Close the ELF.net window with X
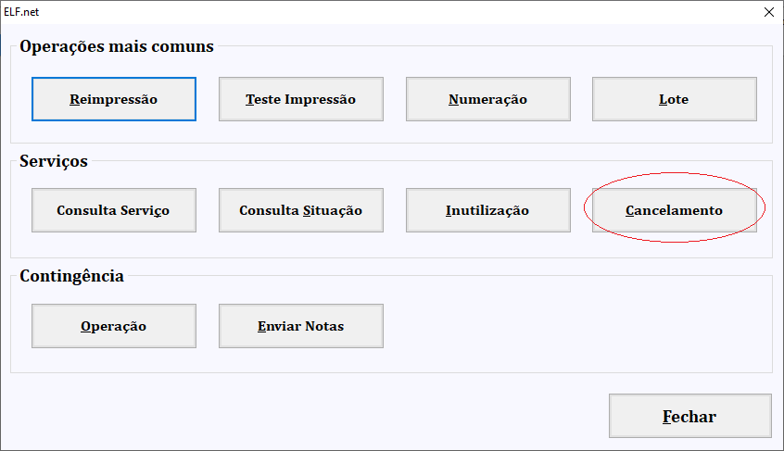Viewport: 784px width, 451px height. 769,12
